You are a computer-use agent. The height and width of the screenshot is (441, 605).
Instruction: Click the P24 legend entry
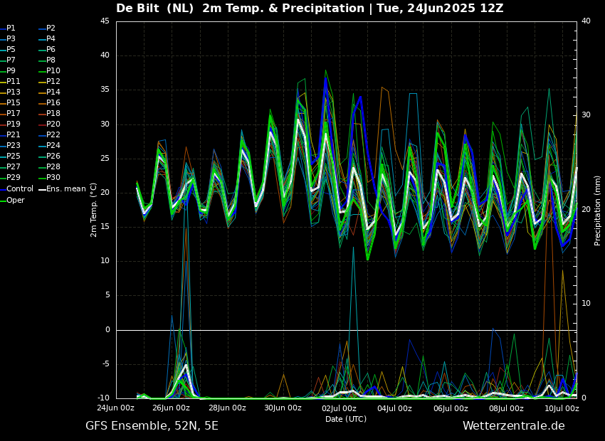tap(53, 146)
